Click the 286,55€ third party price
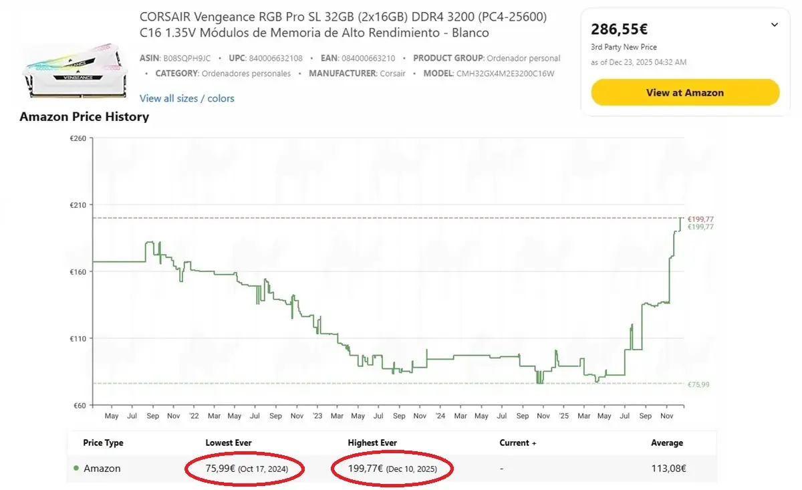The image size is (802, 490). tap(620, 29)
